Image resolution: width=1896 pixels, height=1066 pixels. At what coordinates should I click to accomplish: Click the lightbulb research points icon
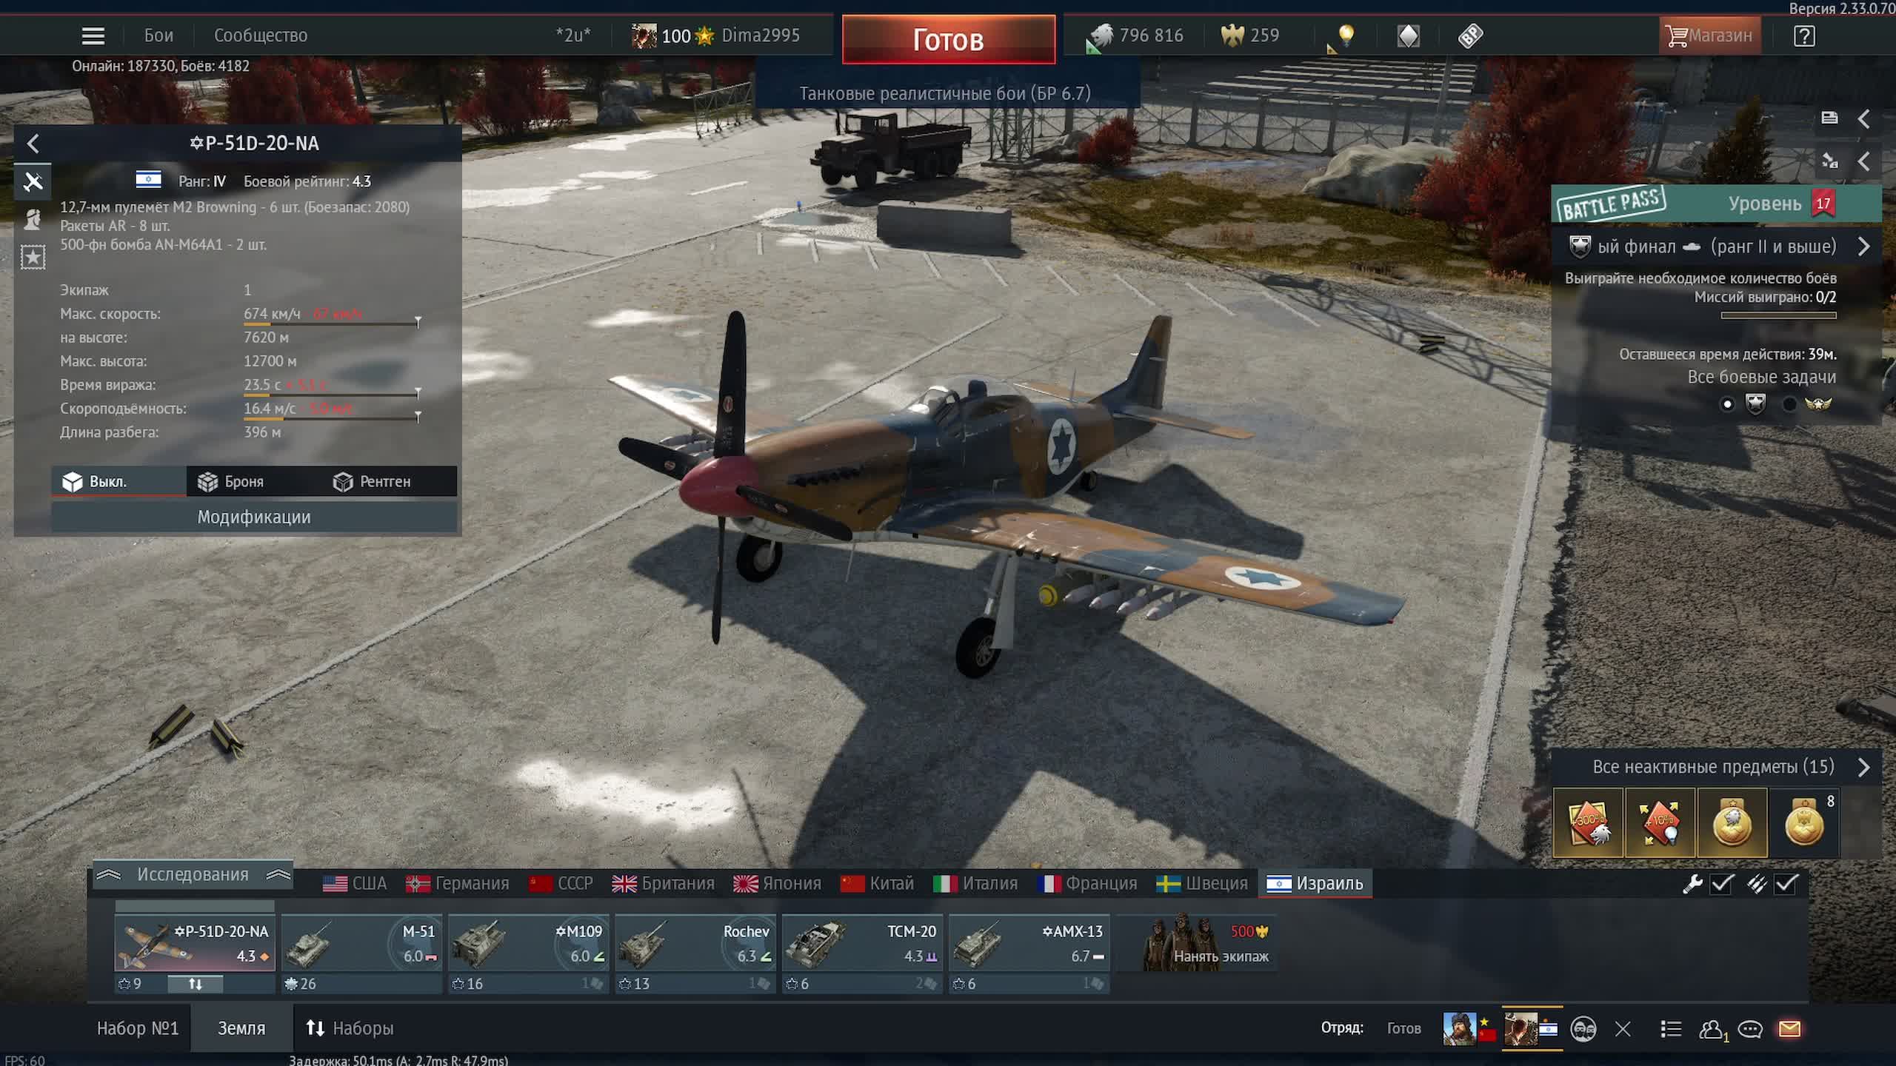point(1346,36)
